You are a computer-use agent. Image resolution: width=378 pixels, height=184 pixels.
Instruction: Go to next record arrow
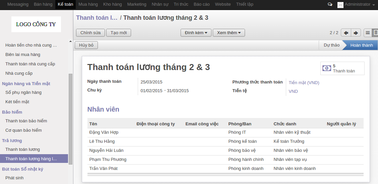[x=356, y=33]
